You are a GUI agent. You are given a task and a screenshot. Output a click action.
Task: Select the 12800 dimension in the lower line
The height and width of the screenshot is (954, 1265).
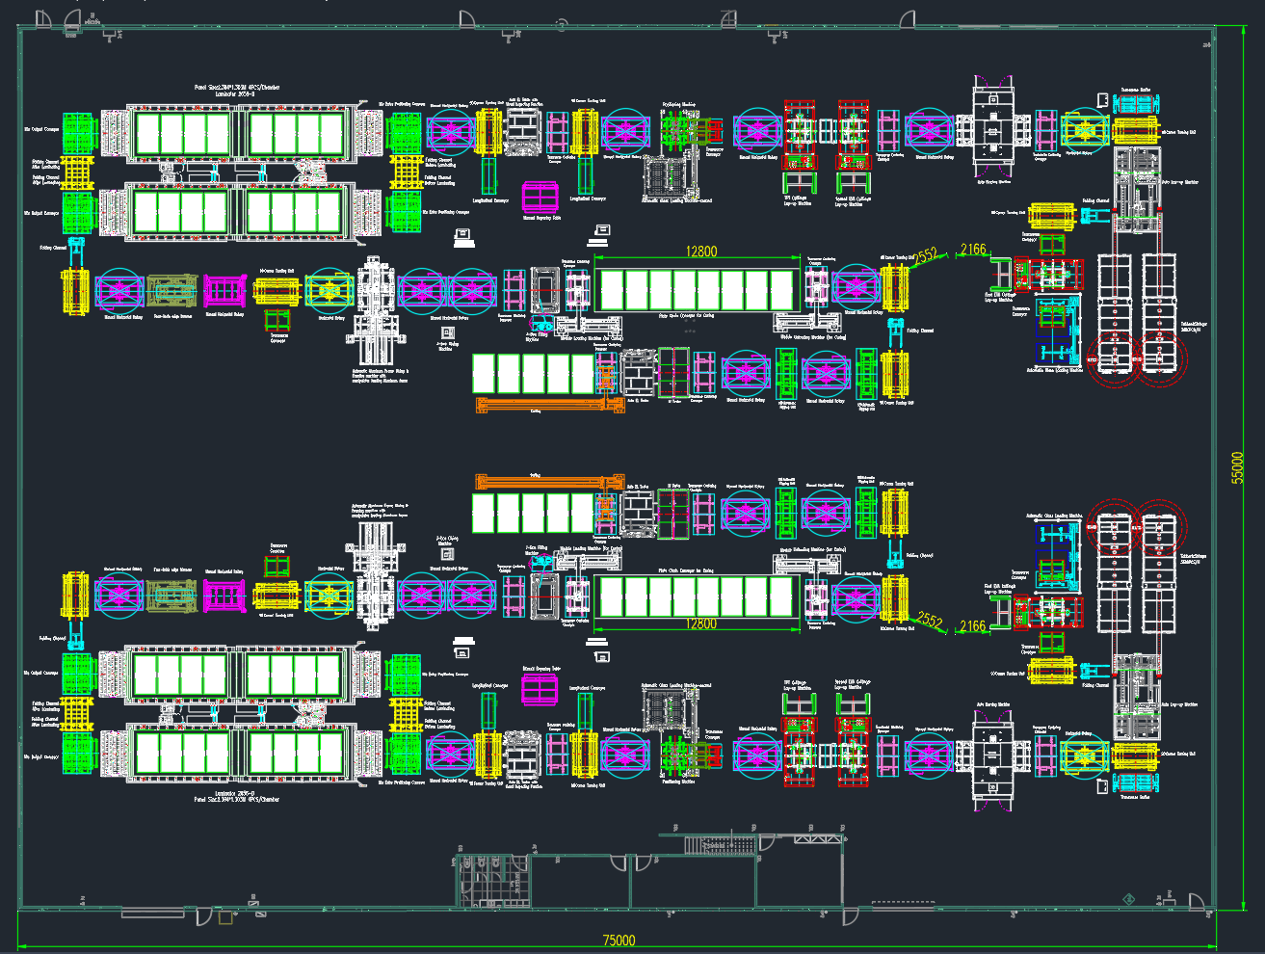(701, 623)
